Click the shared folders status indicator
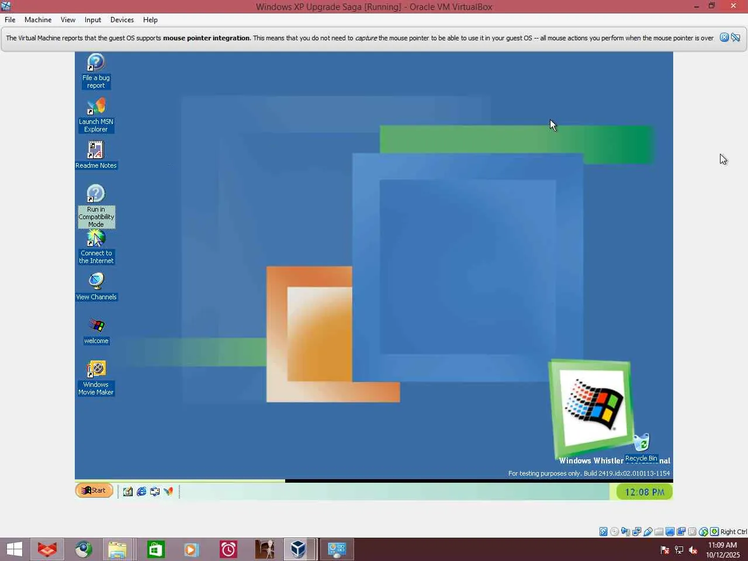The width and height of the screenshot is (748, 561). [659, 531]
